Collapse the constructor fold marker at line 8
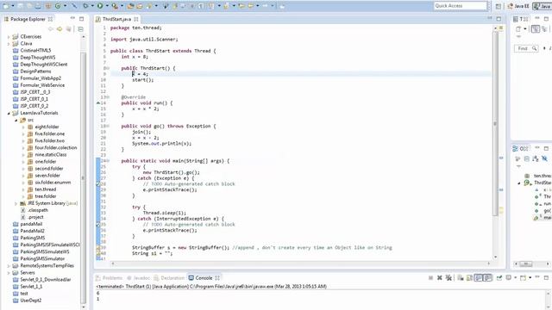The image size is (552, 310). pos(107,69)
